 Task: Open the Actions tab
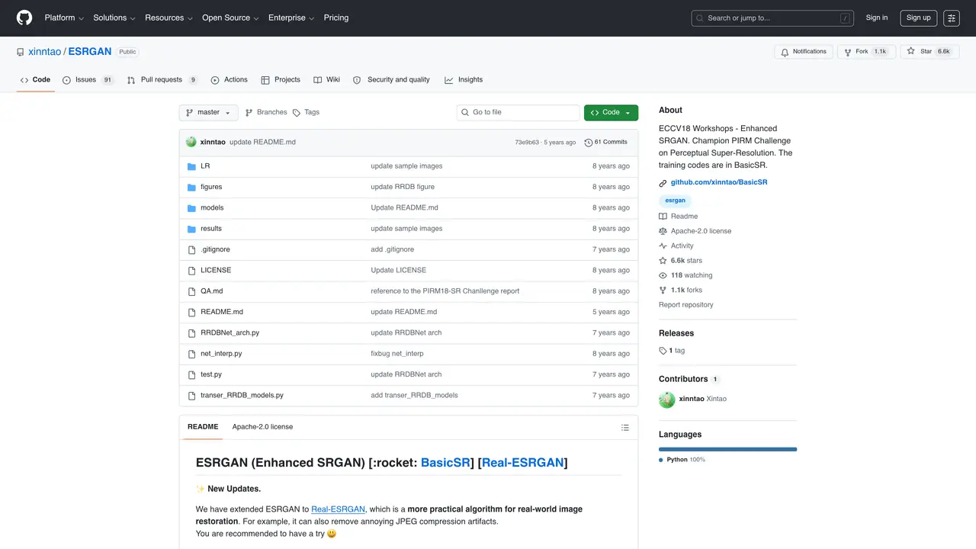[229, 80]
